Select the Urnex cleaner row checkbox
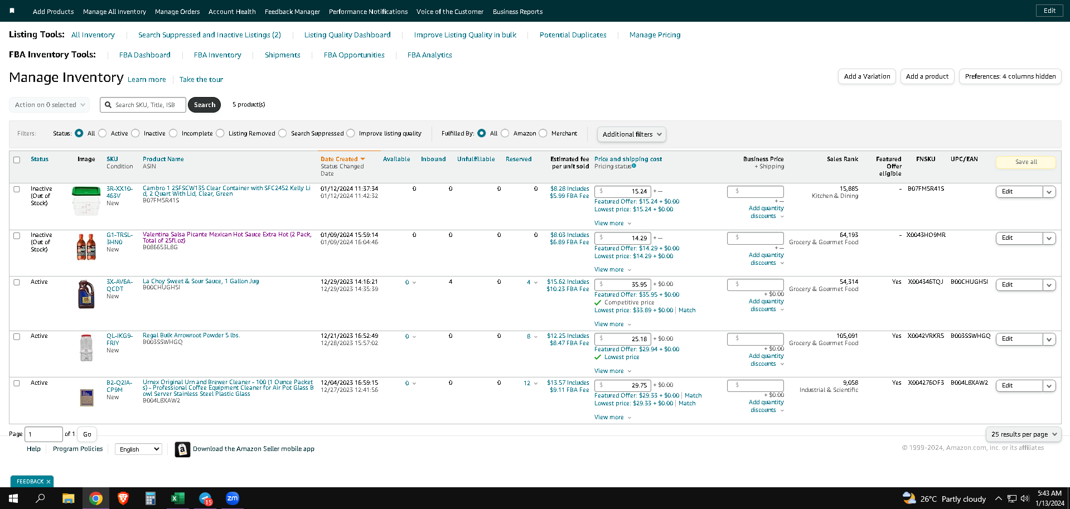The width and height of the screenshot is (1070, 509). pyautogui.click(x=17, y=383)
